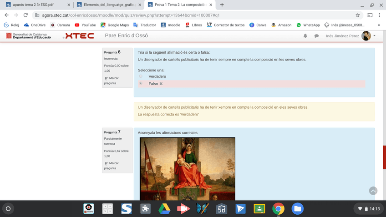The width and height of the screenshot is (386, 217).
Task: Open Moodle messages speech bubble
Action: click(316, 36)
